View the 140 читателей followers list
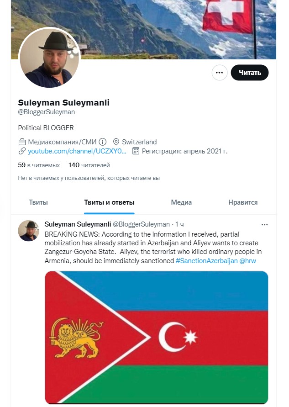The image size is (289, 407). click(x=89, y=165)
